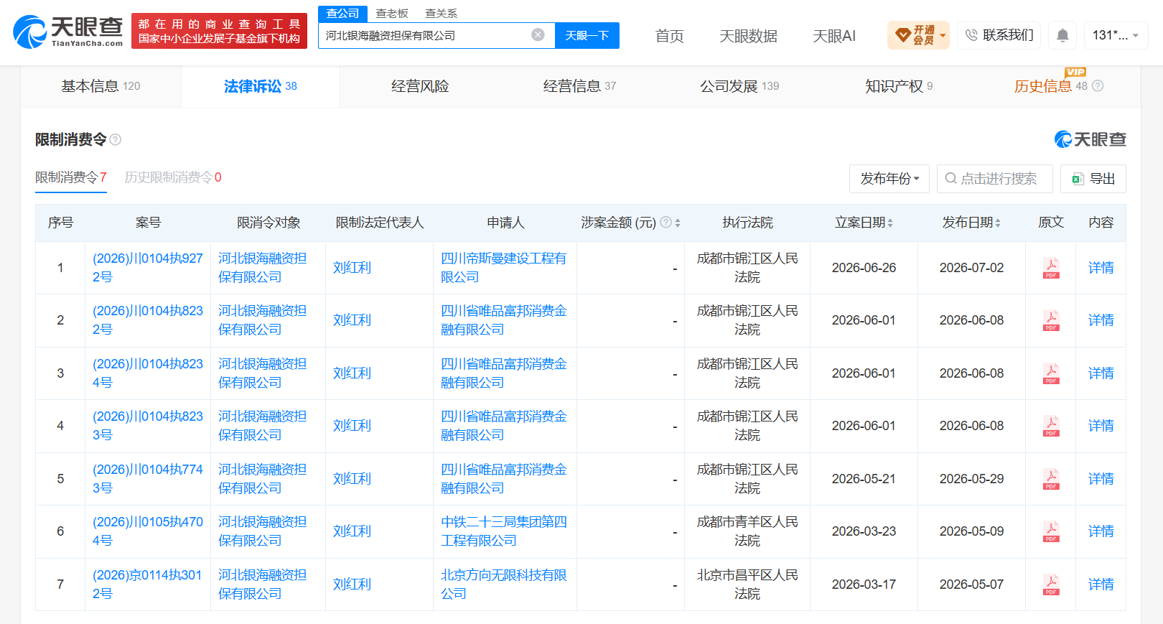
Task: Sort by 发布日期 using sort arrows
Action: coord(998,223)
